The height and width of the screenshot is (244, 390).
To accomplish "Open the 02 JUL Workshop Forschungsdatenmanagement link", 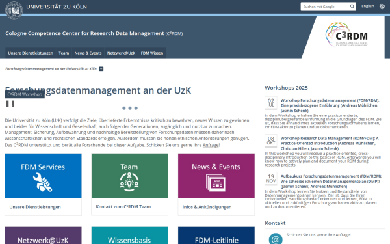I will coord(330,105).
